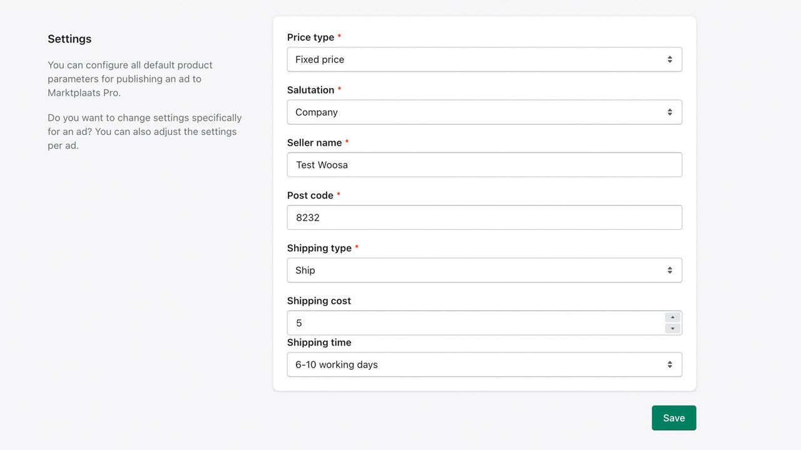Image resolution: width=801 pixels, height=450 pixels.
Task: Open the Salutation dropdown
Action: point(484,112)
